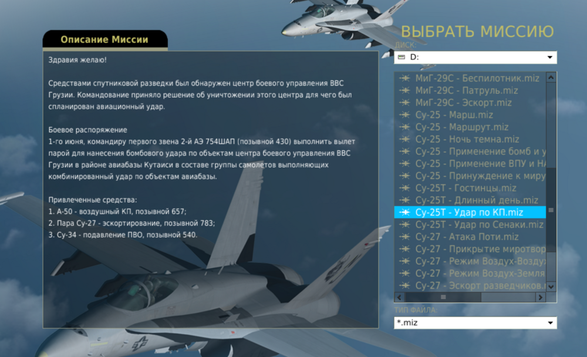Click the disk drive icon in the Диск selector
Screen dimensions: 587x357
click(402, 57)
